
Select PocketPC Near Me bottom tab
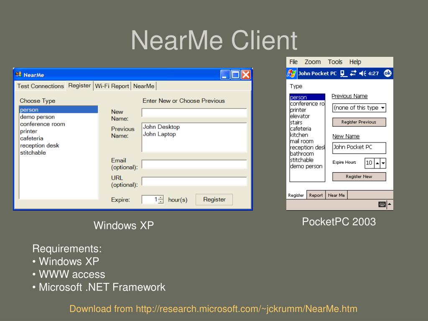(336, 195)
